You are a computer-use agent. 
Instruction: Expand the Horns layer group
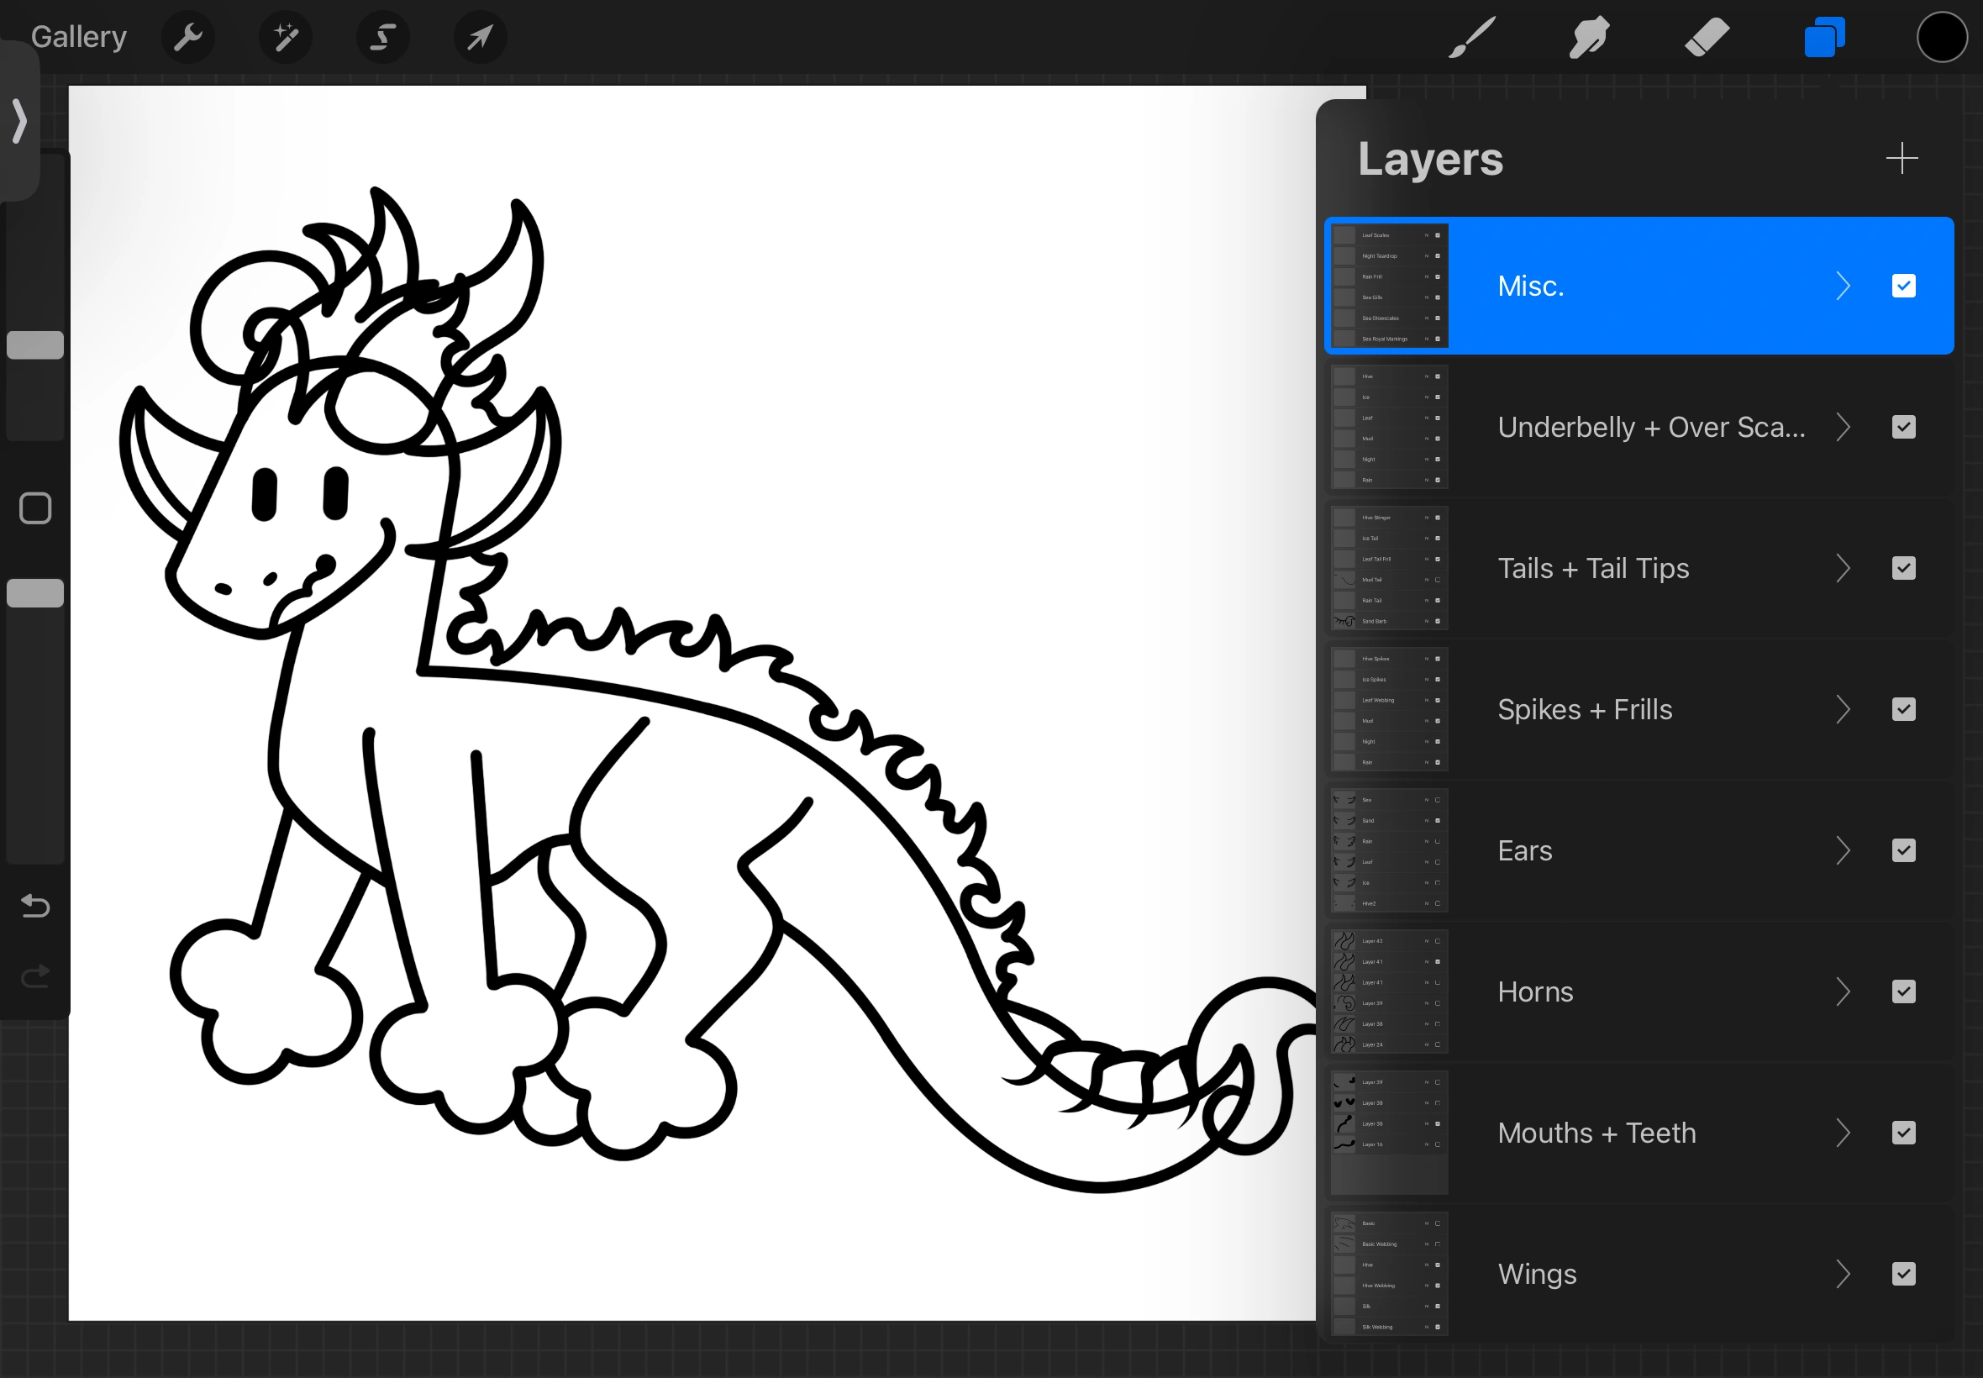[x=1844, y=991]
